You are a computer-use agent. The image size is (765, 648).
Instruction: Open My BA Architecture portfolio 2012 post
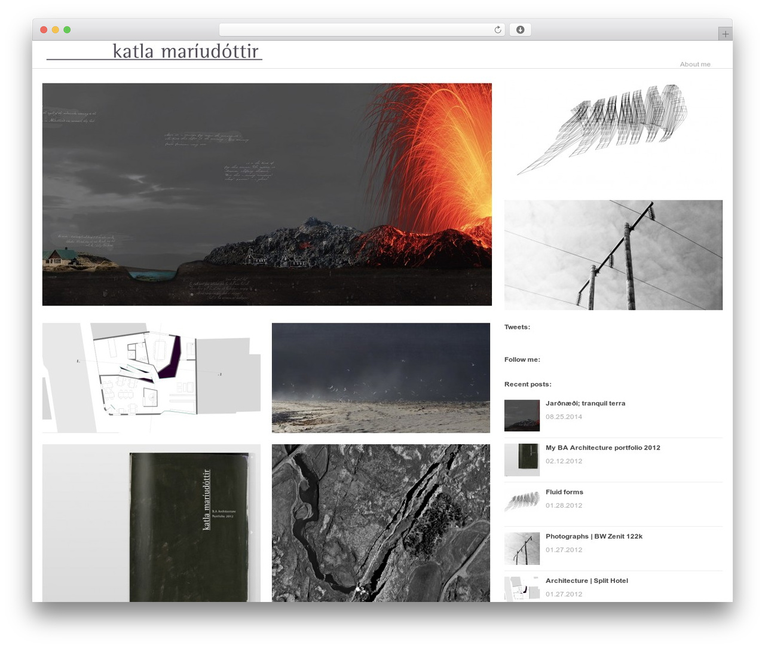(602, 448)
